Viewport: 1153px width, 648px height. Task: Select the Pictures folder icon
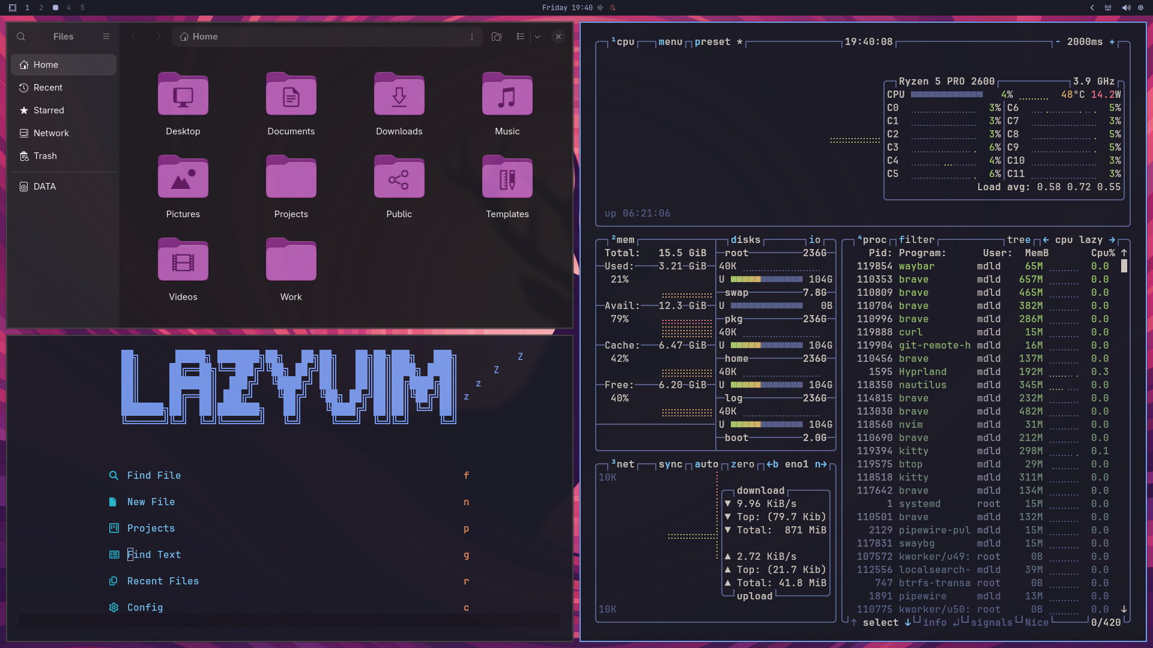pyautogui.click(x=183, y=177)
